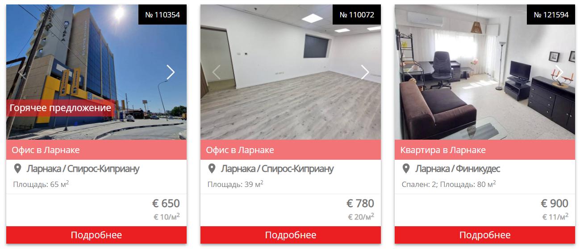Click location pin icon in second card
The width and height of the screenshot is (580, 249).
tap(212, 169)
